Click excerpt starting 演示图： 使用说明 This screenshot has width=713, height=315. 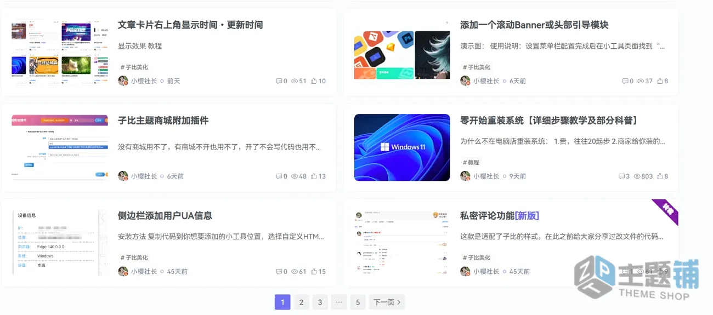[562, 46]
